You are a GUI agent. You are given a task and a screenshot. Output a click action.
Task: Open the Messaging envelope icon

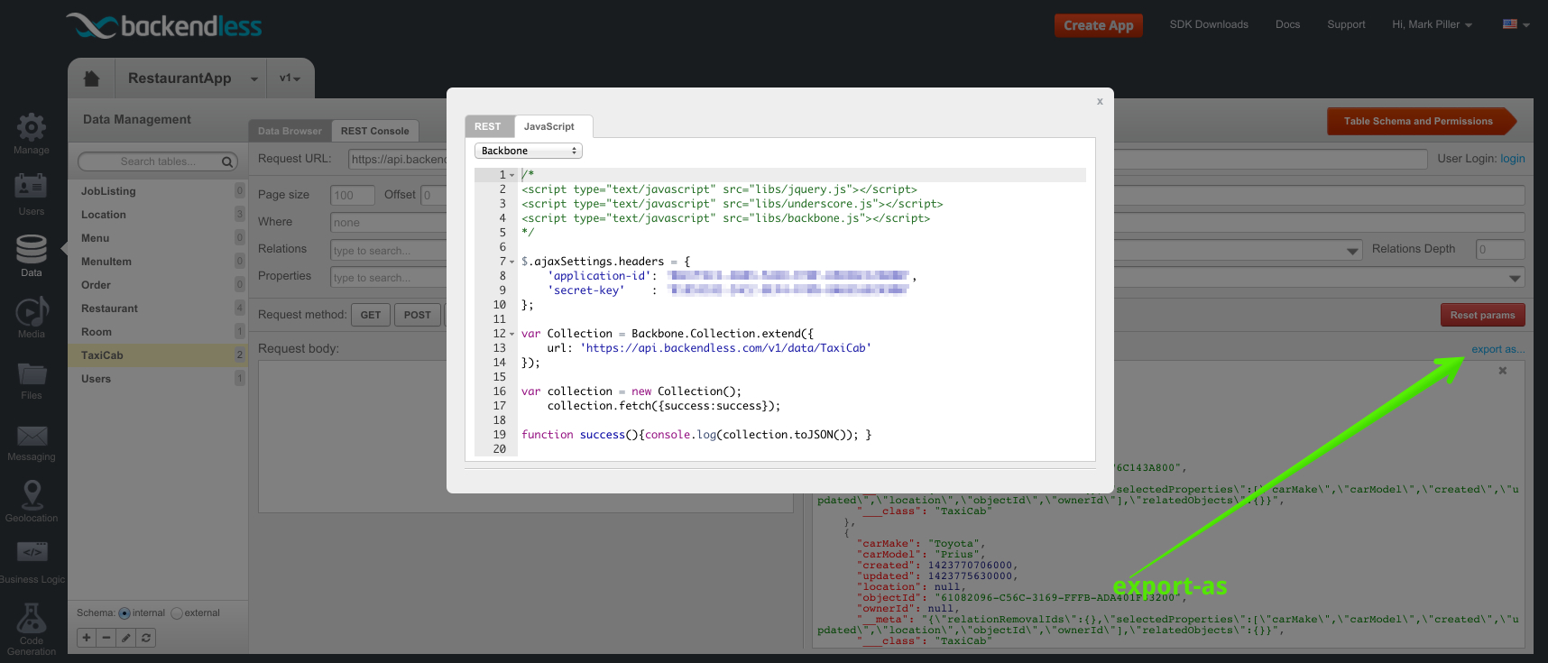31,437
